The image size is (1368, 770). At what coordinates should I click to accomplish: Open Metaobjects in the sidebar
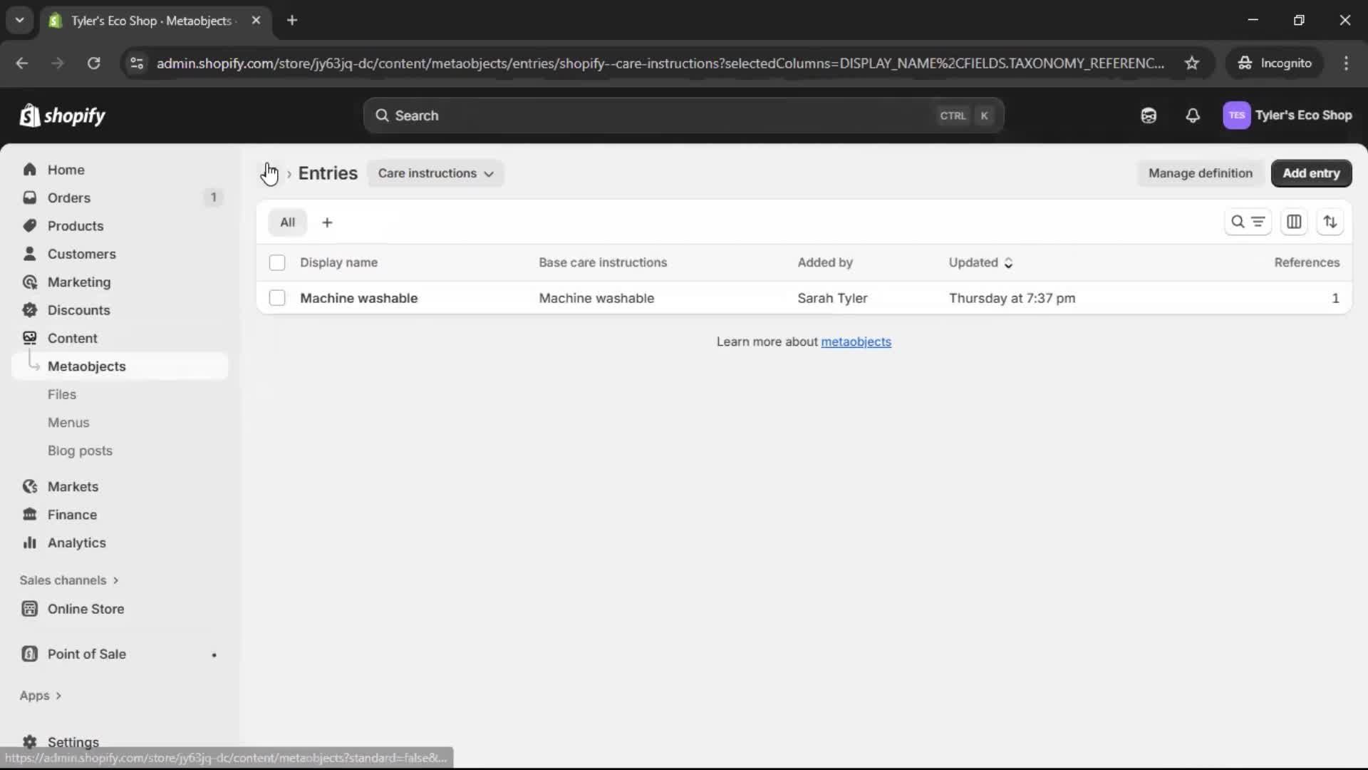pos(88,366)
